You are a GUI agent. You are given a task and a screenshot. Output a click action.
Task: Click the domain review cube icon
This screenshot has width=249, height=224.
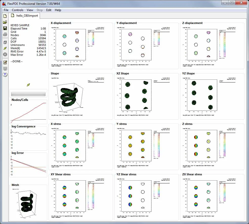click(x=5, y=42)
